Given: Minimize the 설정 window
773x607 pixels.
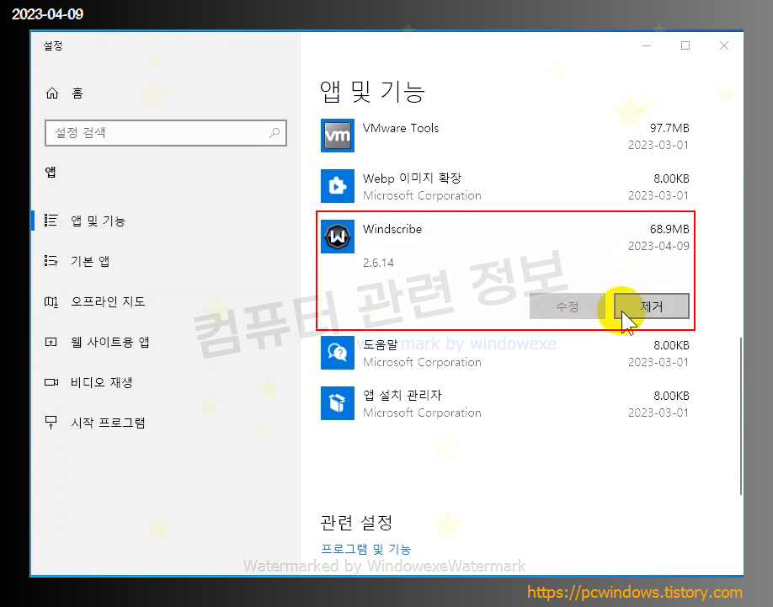Looking at the screenshot, I should point(647,45).
